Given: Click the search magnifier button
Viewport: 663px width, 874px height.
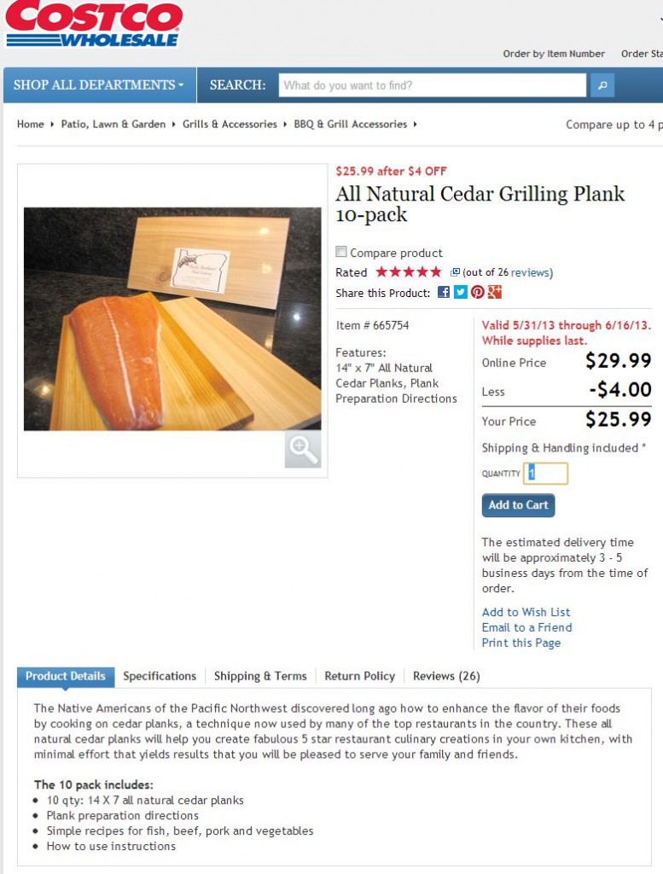Looking at the screenshot, I should pos(601,85).
